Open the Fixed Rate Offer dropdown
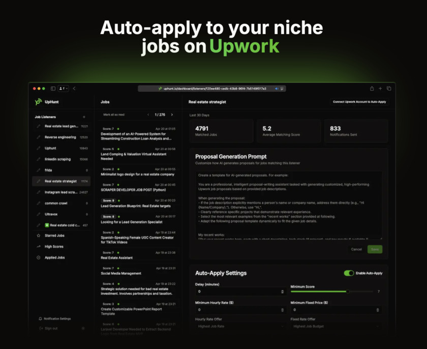The image size is (427, 349). [336, 327]
